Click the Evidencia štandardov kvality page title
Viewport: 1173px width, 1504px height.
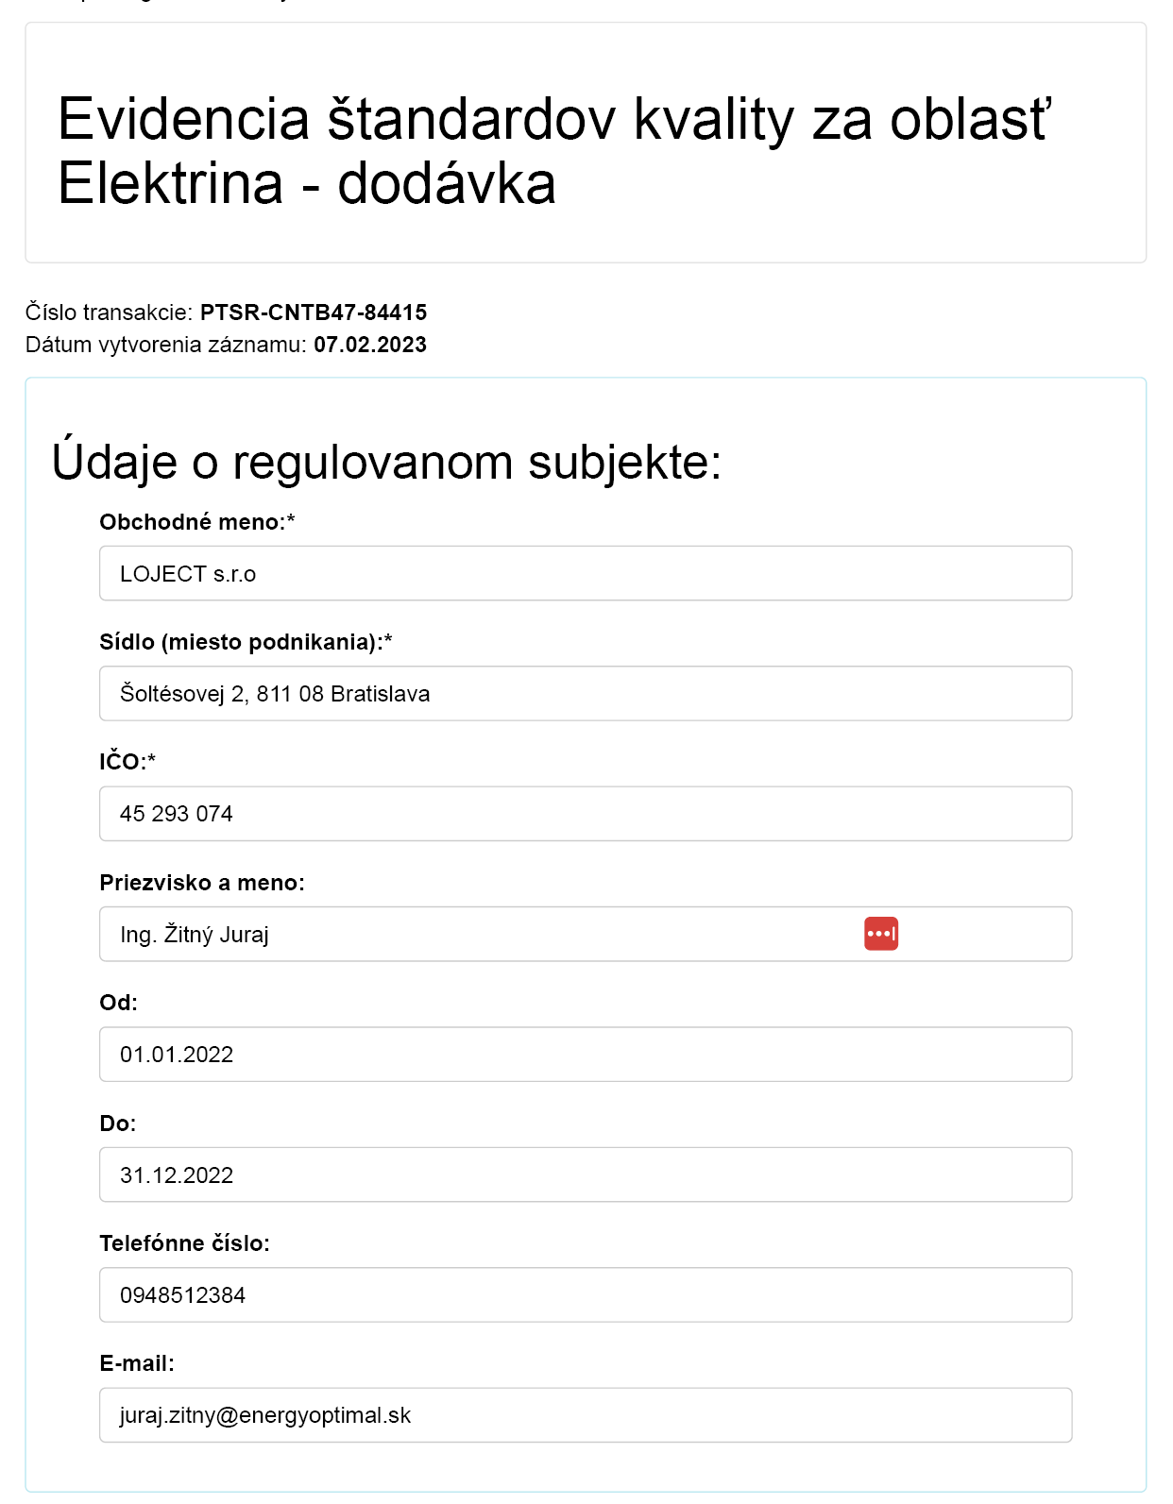(x=553, y=151)
